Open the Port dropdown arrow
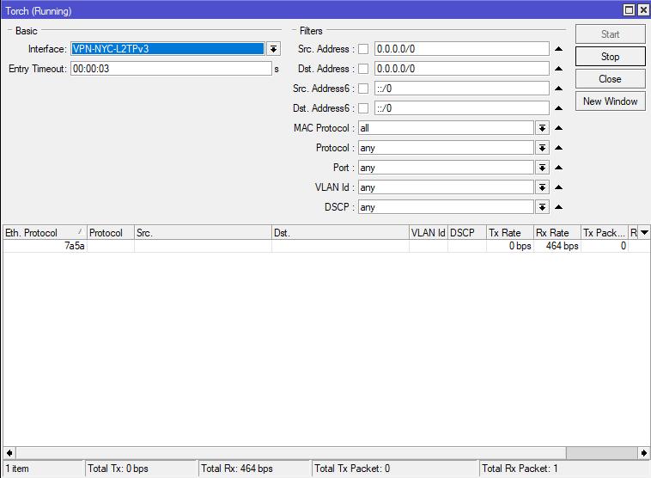 (x=542, y=168)
